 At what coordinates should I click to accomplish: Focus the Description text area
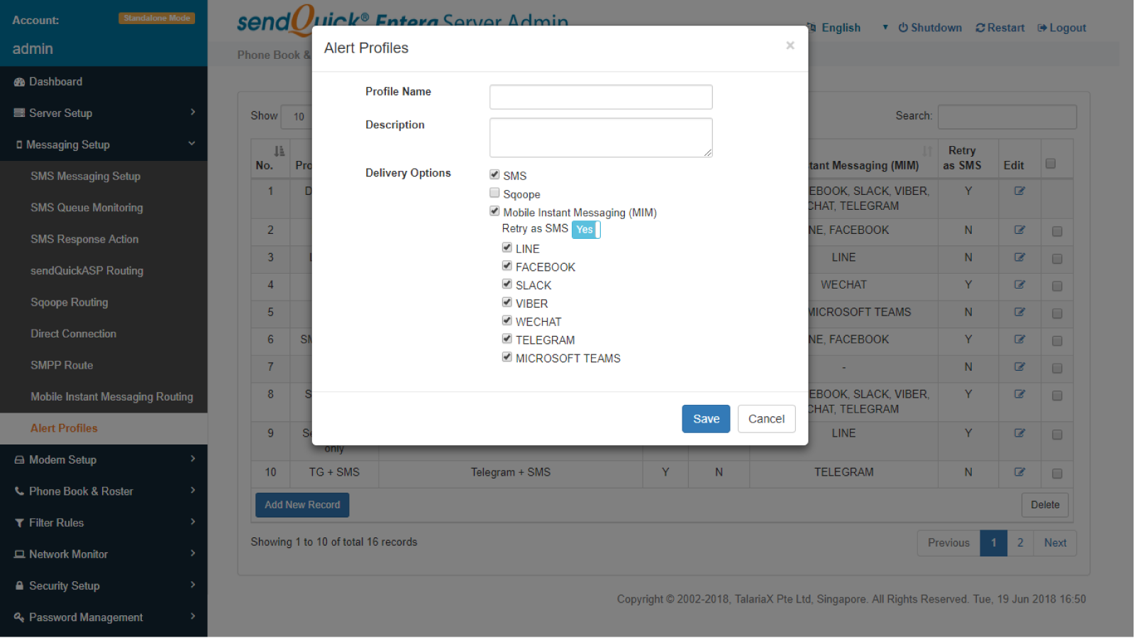pos(601,138)
